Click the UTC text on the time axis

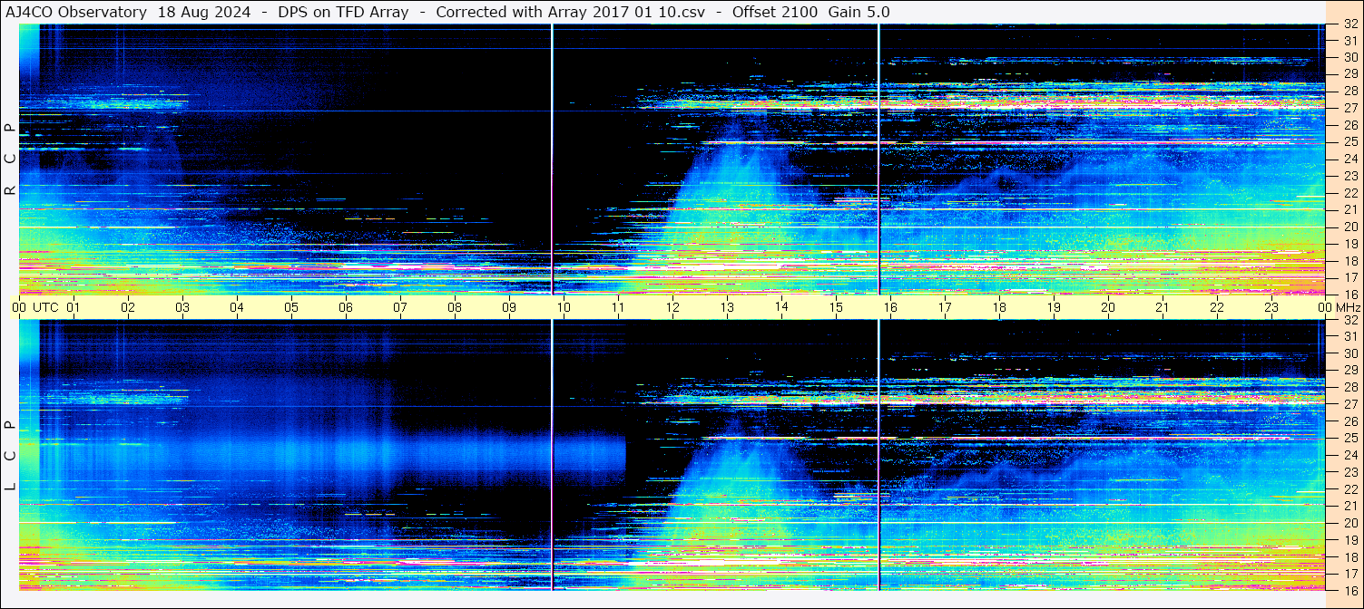click(45, 307)
